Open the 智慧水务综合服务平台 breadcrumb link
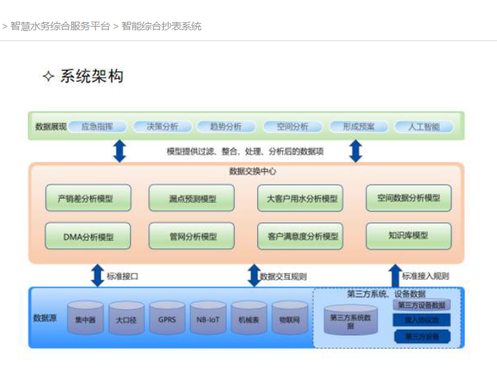 (60, 26)
